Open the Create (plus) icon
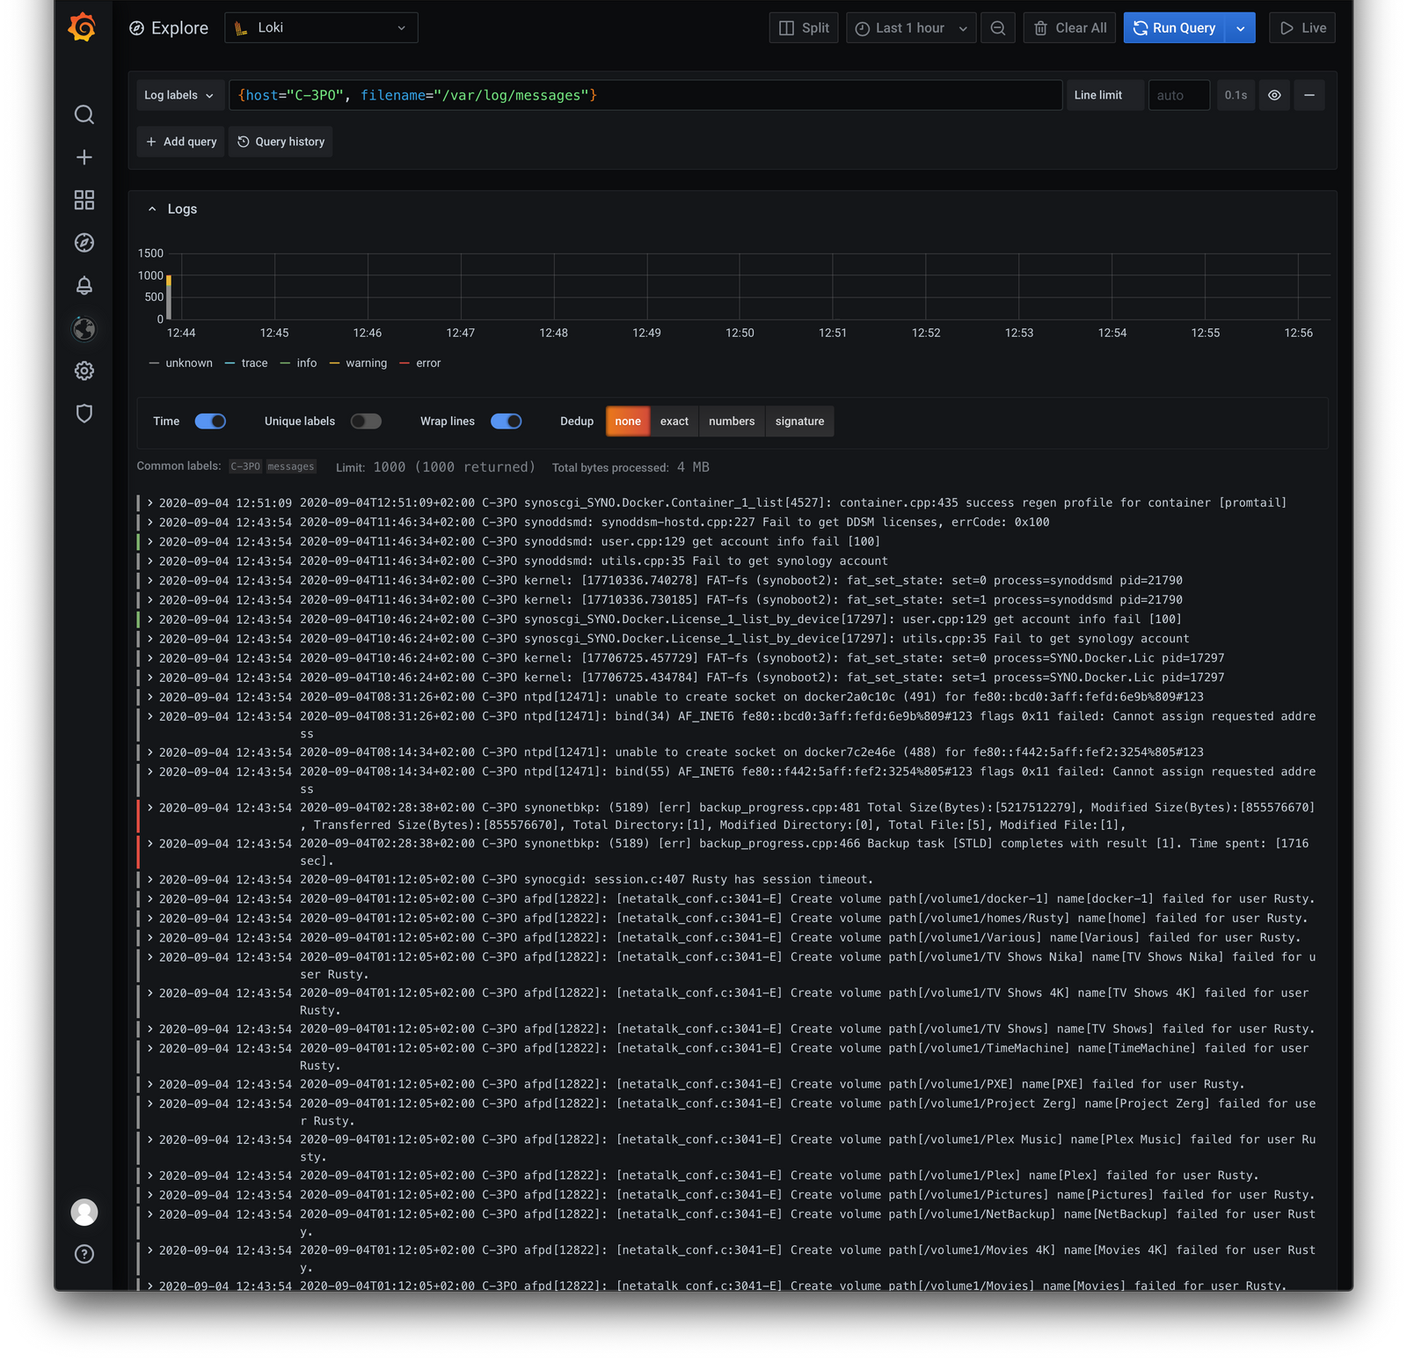Viewport: 1407px width, 1363px height. (x=84, y=157)
